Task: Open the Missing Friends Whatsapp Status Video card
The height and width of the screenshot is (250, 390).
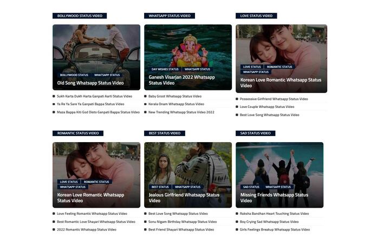Action: [x=279, y=175]
